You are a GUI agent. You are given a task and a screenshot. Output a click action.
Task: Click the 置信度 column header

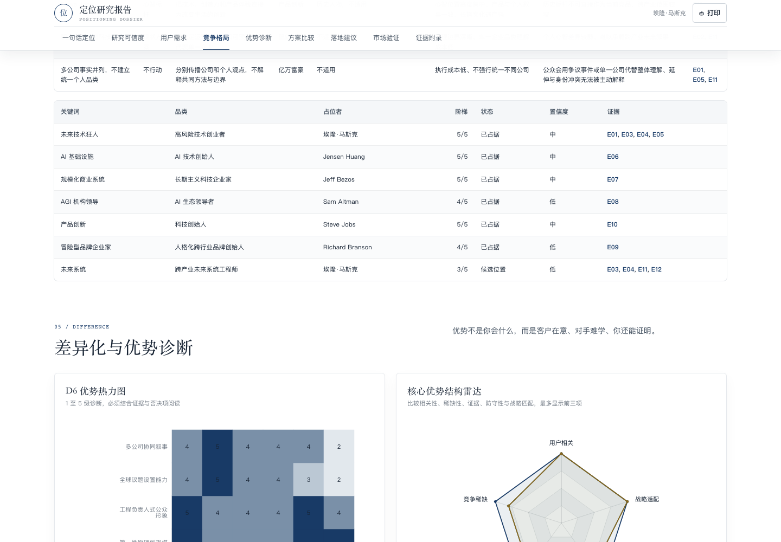click(559, 112)
